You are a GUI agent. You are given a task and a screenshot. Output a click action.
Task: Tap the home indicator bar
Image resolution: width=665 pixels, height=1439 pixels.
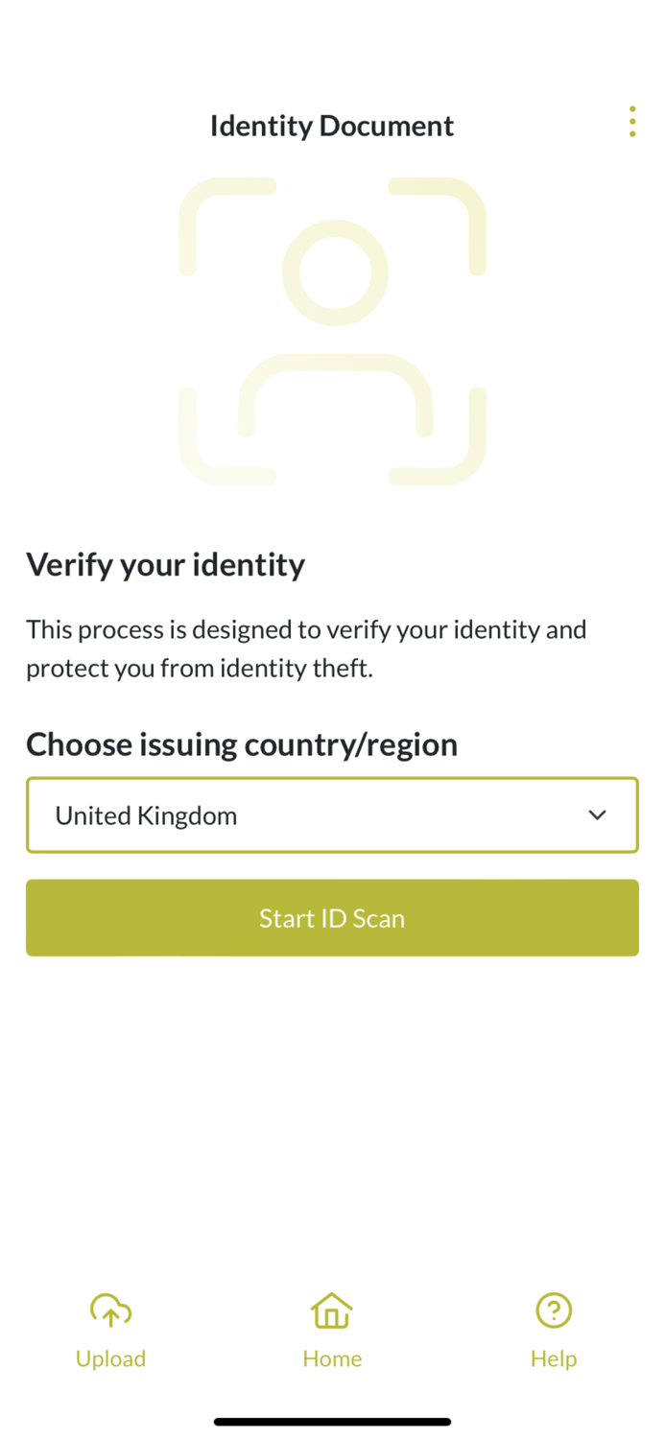(x=332, y=1422)
